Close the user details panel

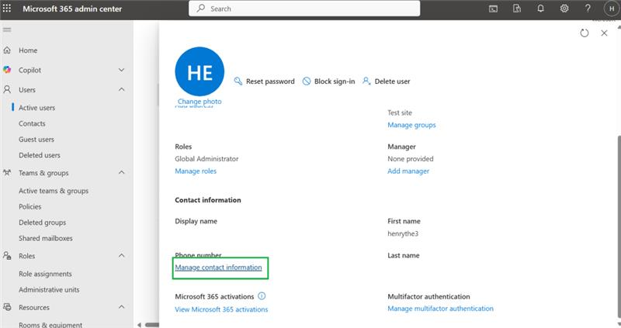click(604, 33)
